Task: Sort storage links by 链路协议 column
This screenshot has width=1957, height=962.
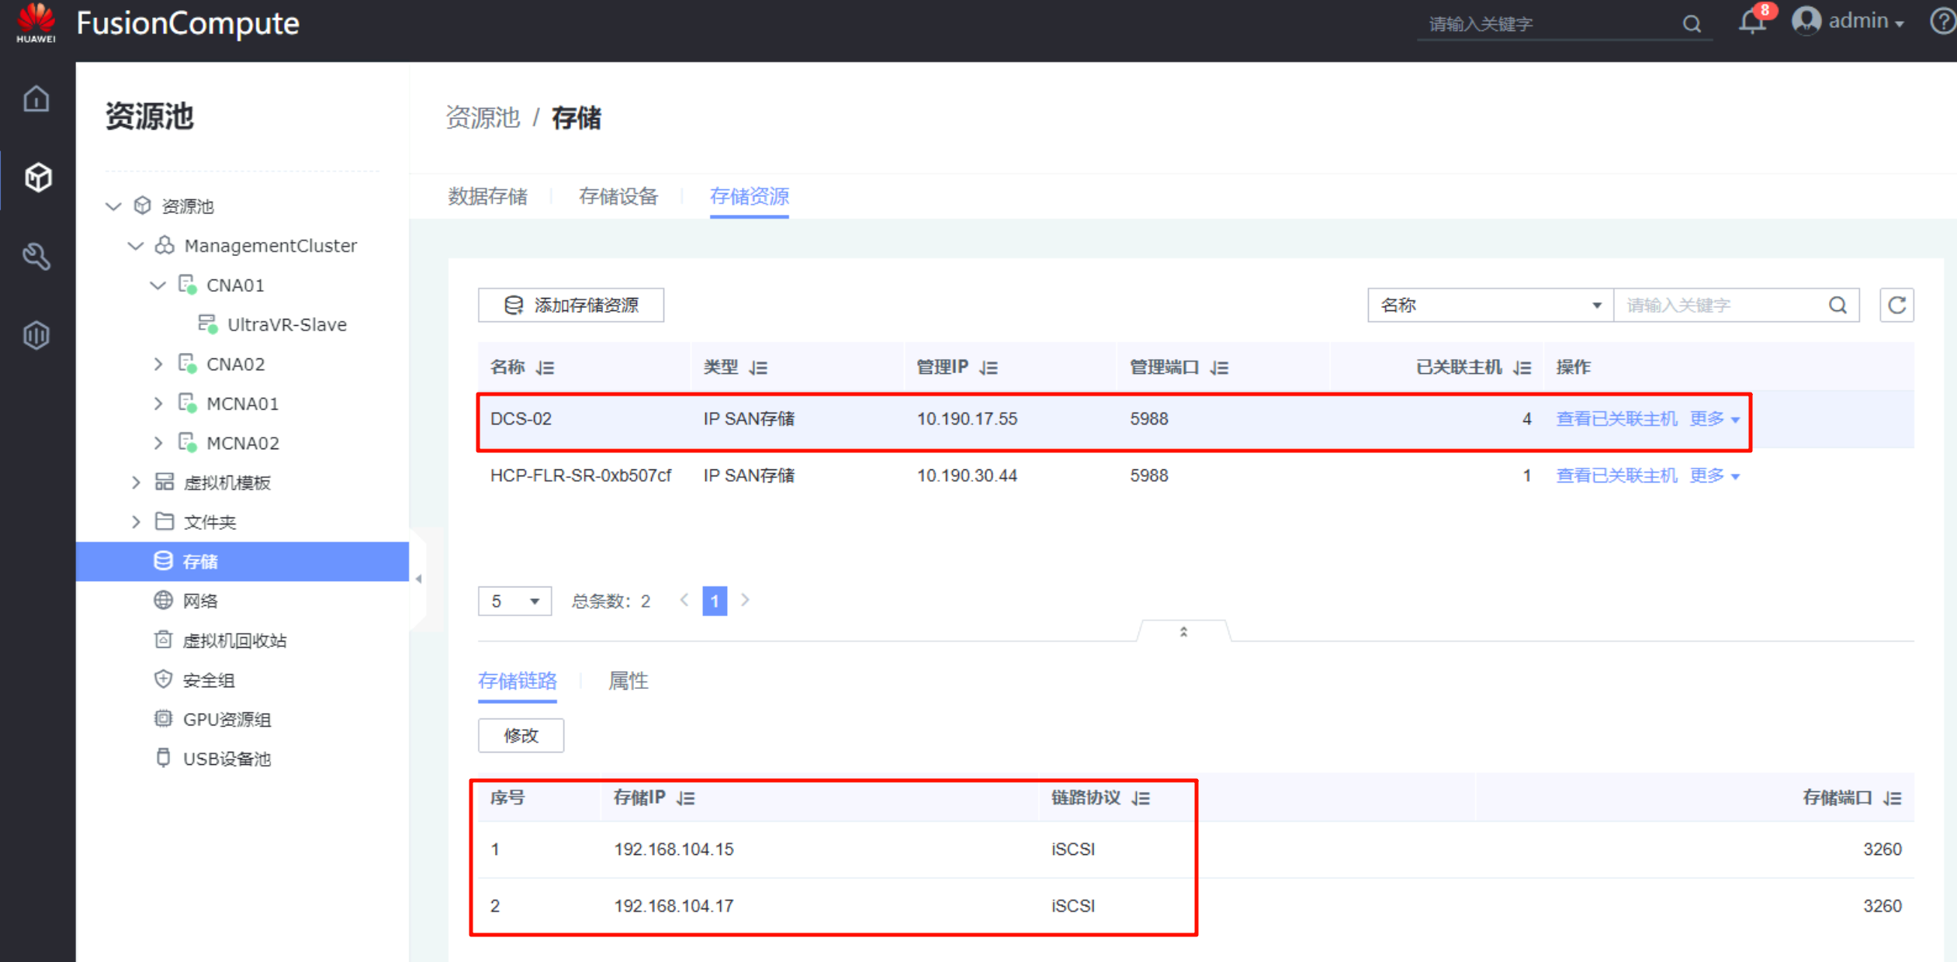Action: (1141, 798)
